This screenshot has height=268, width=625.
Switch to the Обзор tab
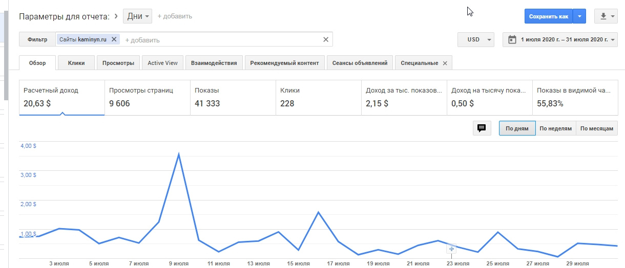37,63
